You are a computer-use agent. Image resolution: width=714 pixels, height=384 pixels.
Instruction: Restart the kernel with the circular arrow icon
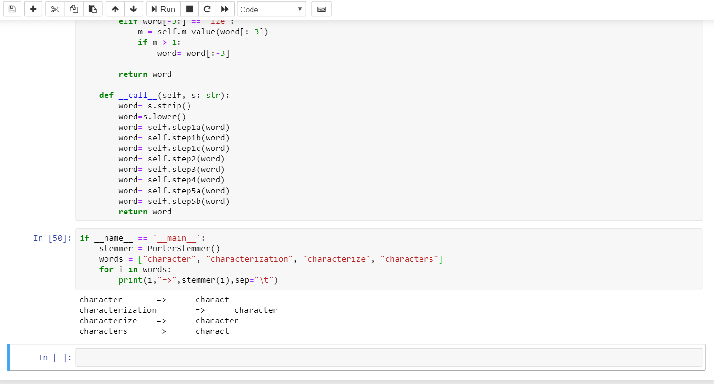(x=207, y=9)
